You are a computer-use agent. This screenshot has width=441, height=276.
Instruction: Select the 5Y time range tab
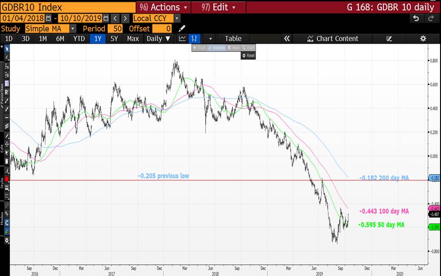pos(114,38)
